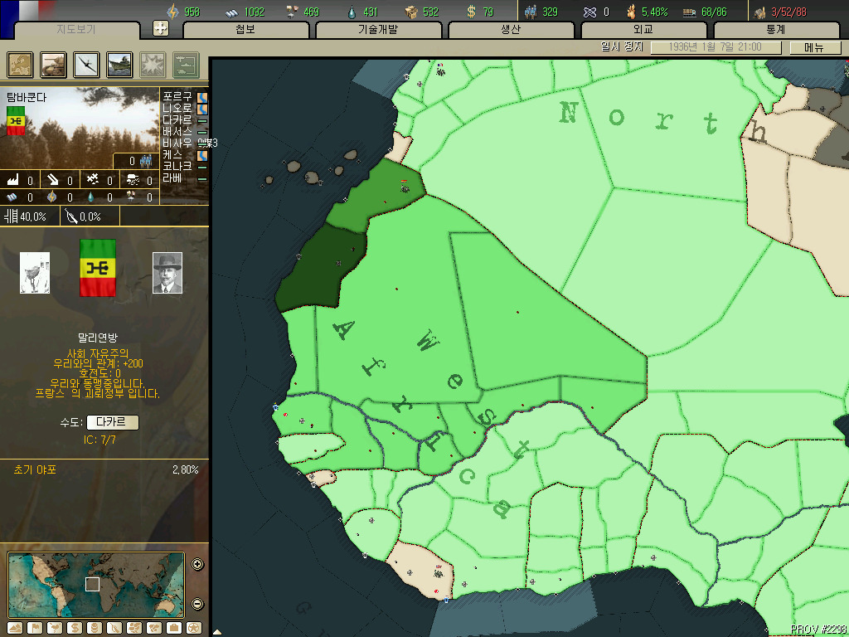The width and height of the screenshot is (849, 637).
Task: Click the French flag in top corner
Action: pyautogui.click(x=27, y=10)
